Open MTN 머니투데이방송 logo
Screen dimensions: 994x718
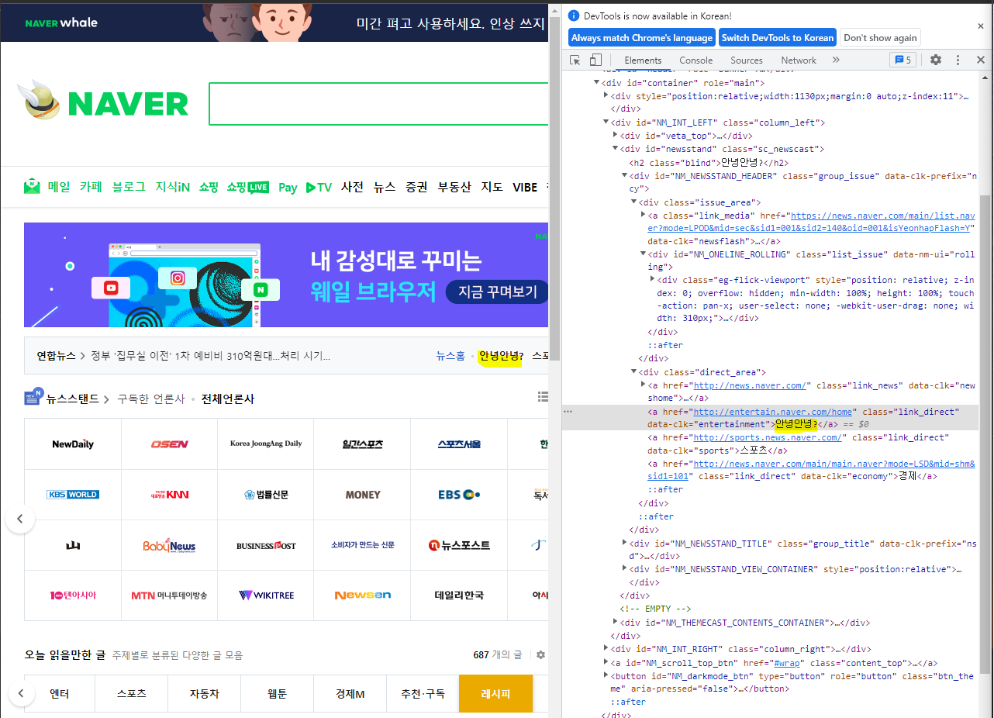[x=169, y=595]
